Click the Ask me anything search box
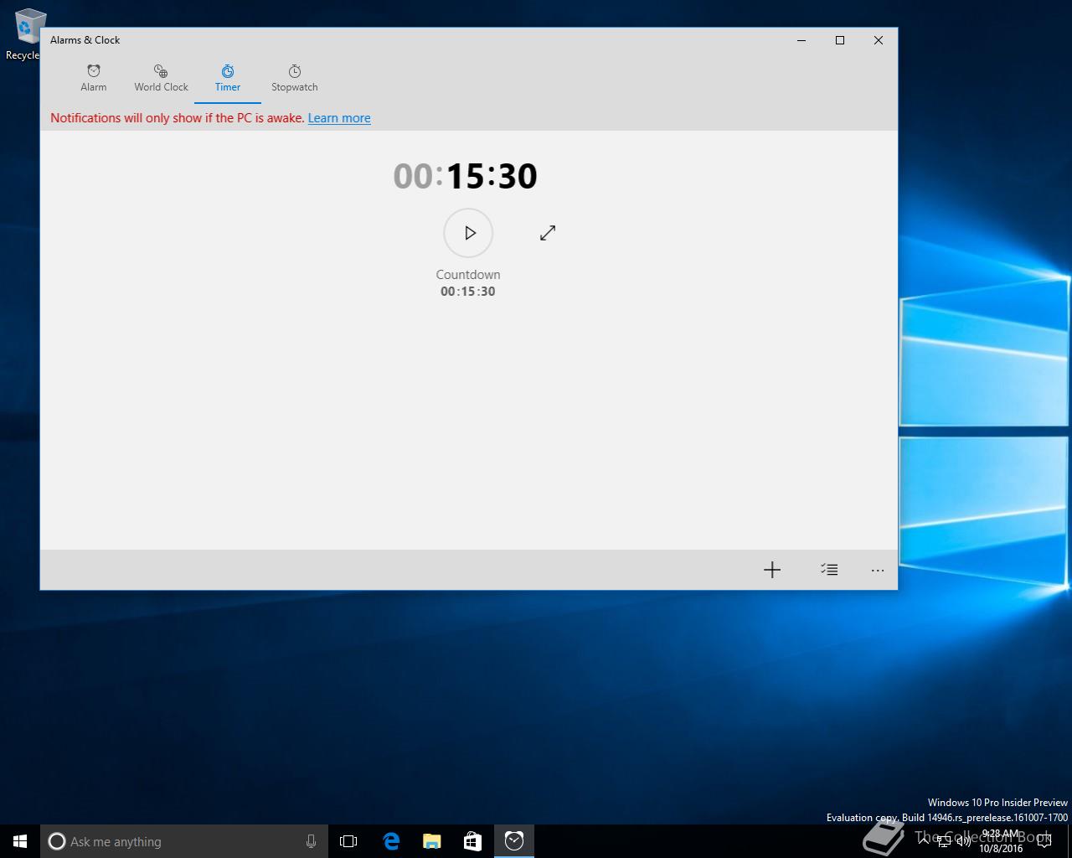 pos(184,841)
